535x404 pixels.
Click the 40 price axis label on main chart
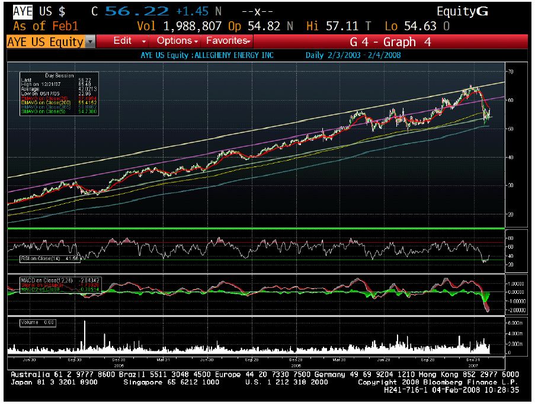point(511,158)
